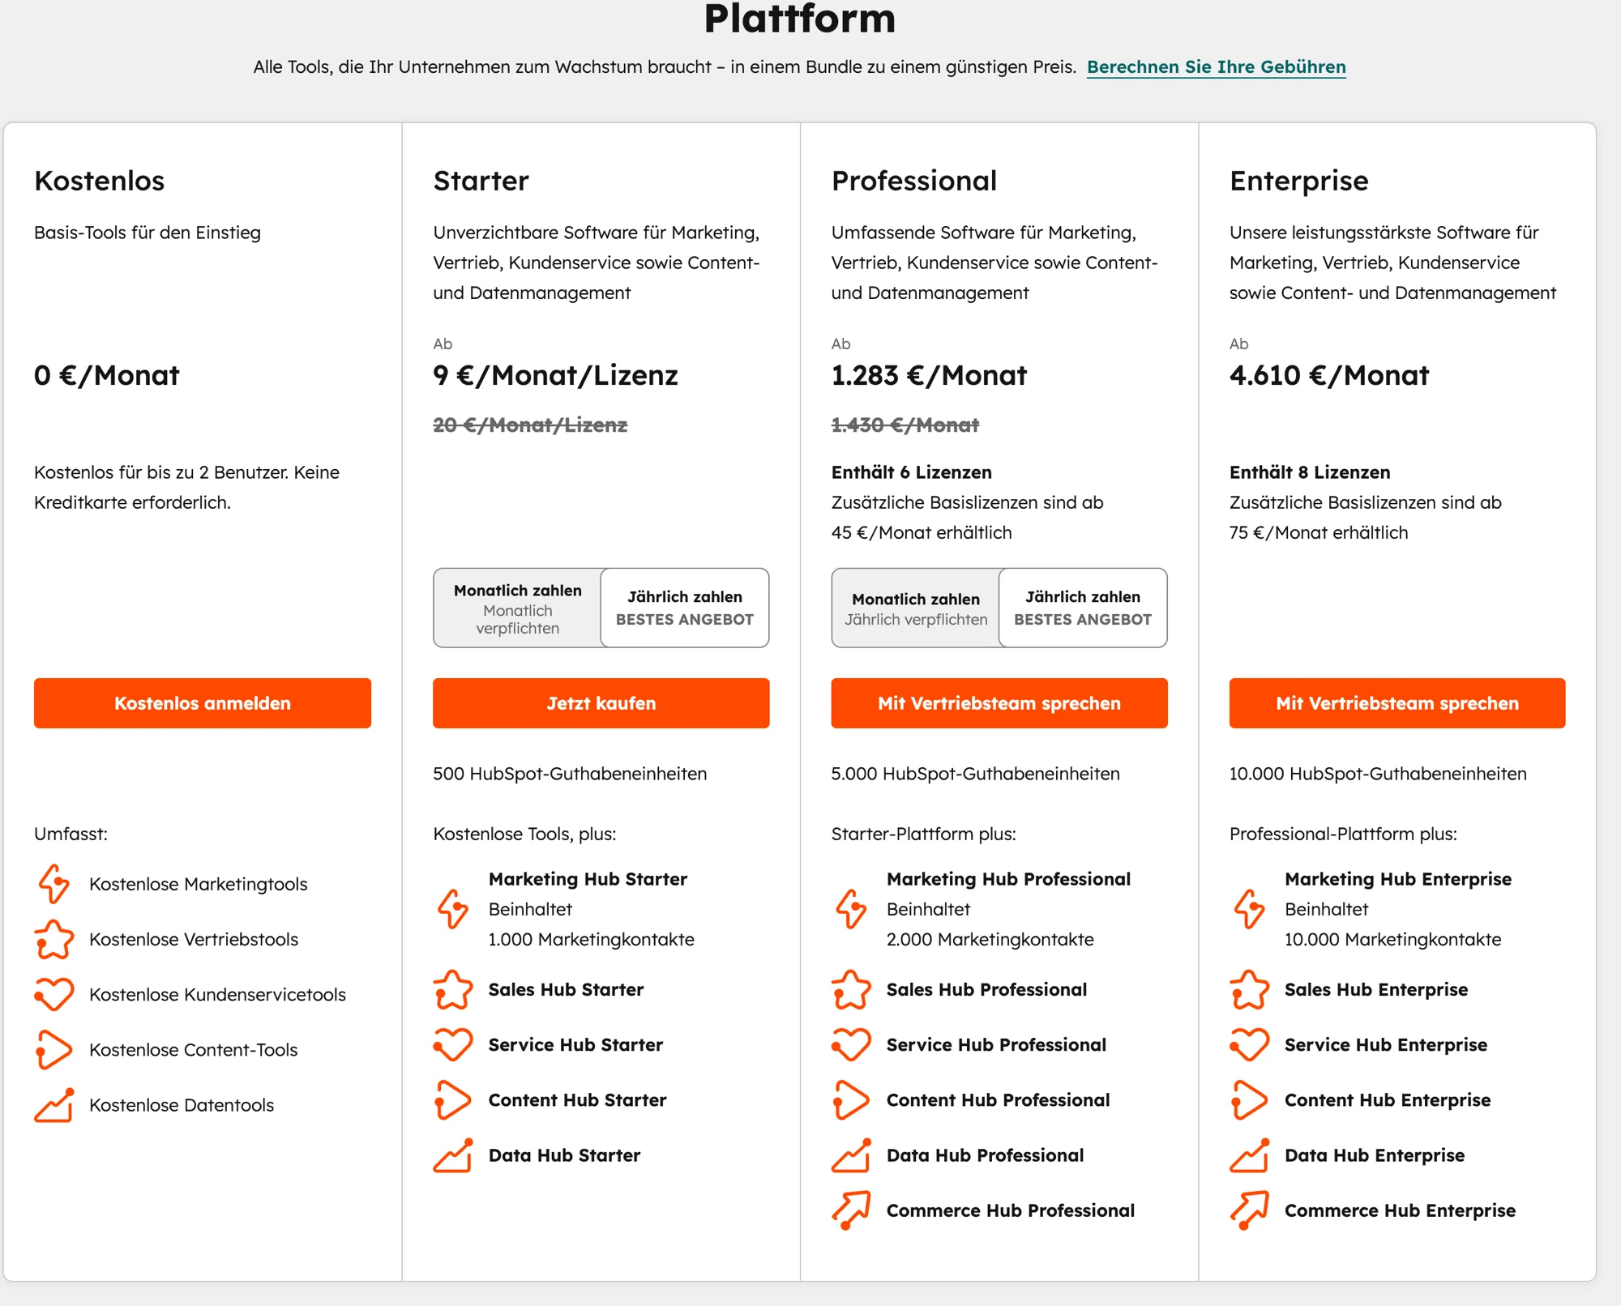Click the Data Hub Enterprise icon
This screenshot has width=1621, height=1306.
1251,1154
